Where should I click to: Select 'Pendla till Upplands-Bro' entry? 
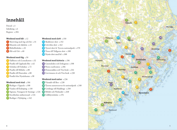click(21, 64)
